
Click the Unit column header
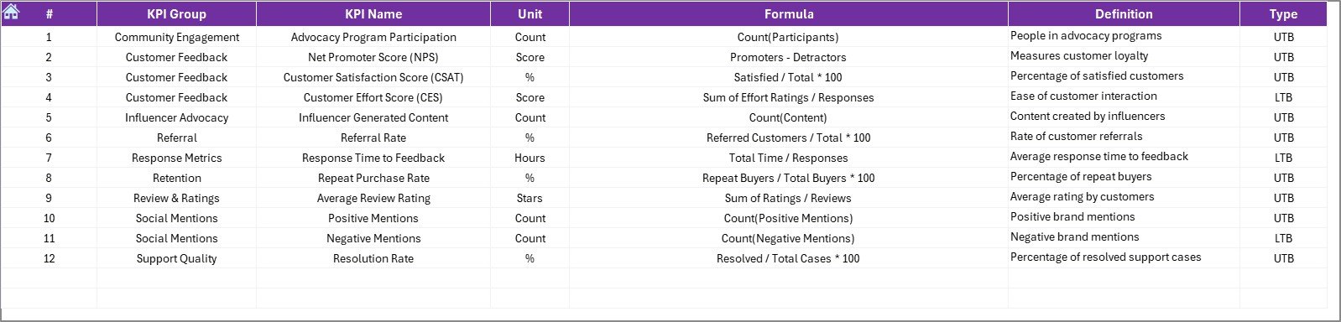pos(530,13)
